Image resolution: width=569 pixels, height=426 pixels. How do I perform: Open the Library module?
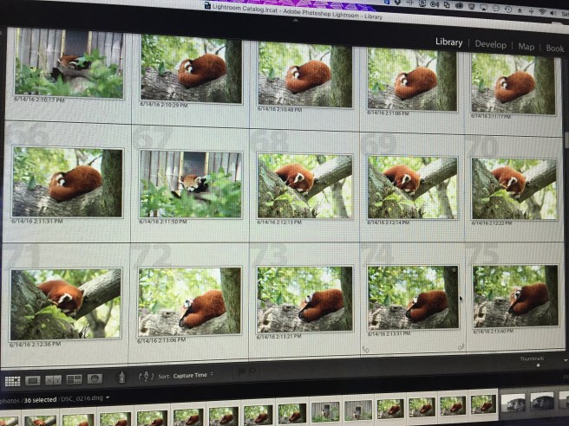click(448, 42)
